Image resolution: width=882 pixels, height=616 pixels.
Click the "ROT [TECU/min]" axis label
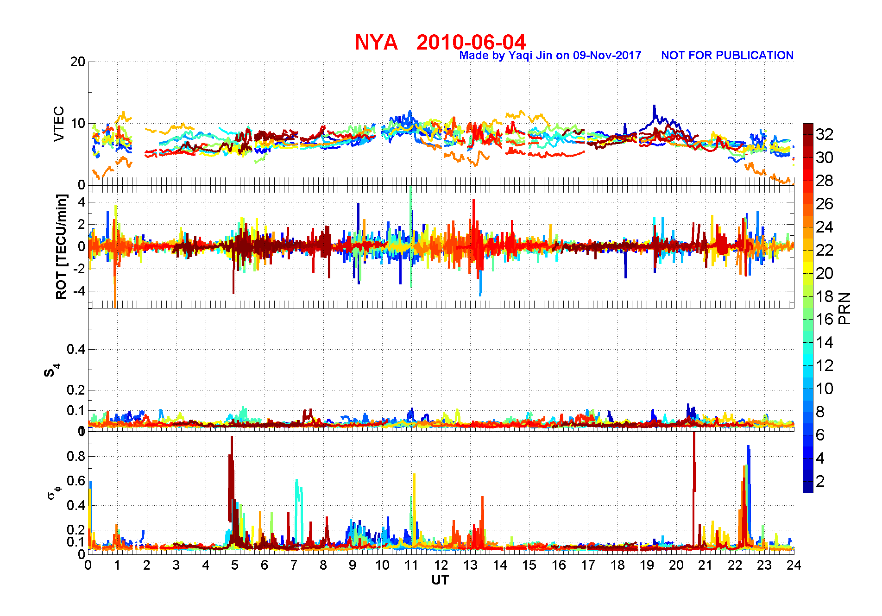click(x=61, y=246)
